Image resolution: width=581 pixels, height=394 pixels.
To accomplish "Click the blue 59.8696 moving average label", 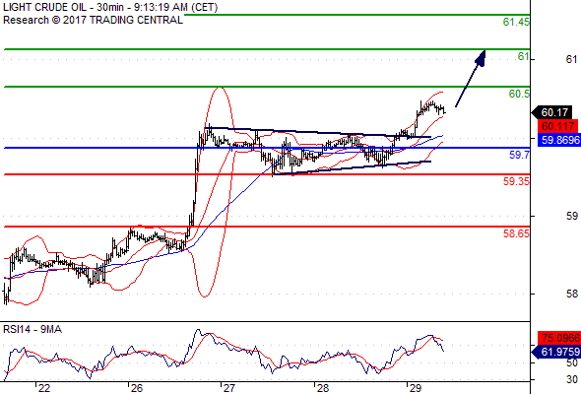I will 559,140.
